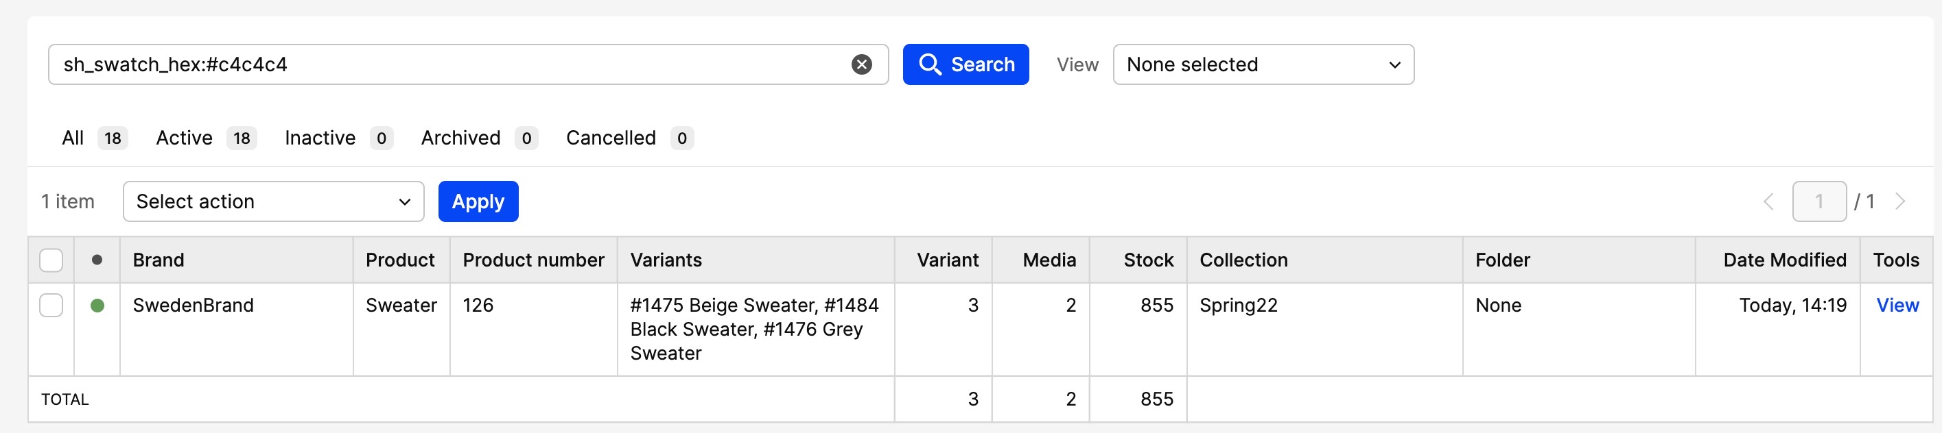Click the green active status dot for SwedenBrand
The image size is (1942, 433).
click(97, 306)
